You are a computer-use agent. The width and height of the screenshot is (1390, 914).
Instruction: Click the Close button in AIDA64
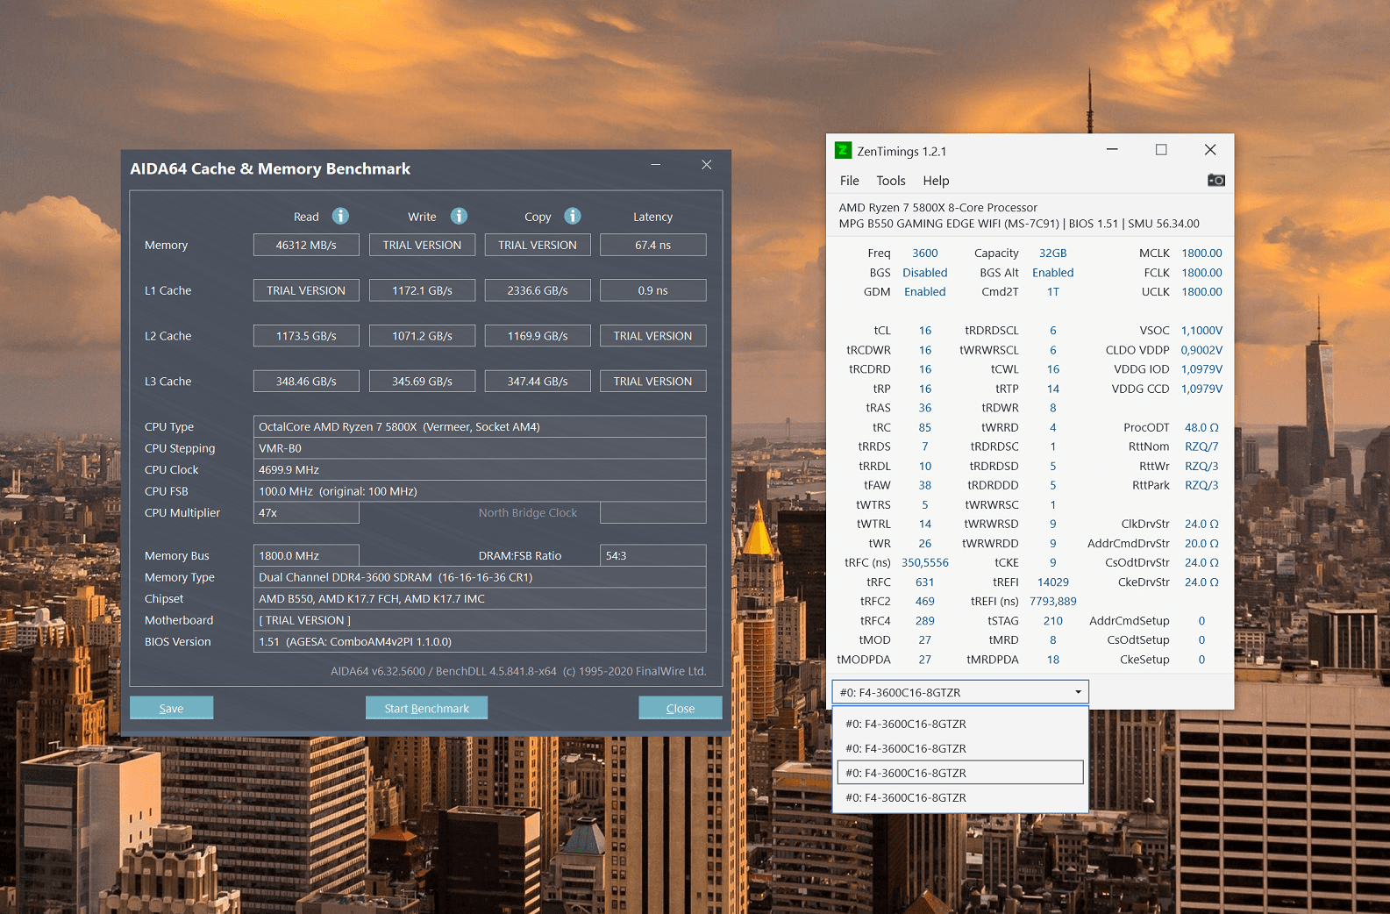click(x=681, y=708)
